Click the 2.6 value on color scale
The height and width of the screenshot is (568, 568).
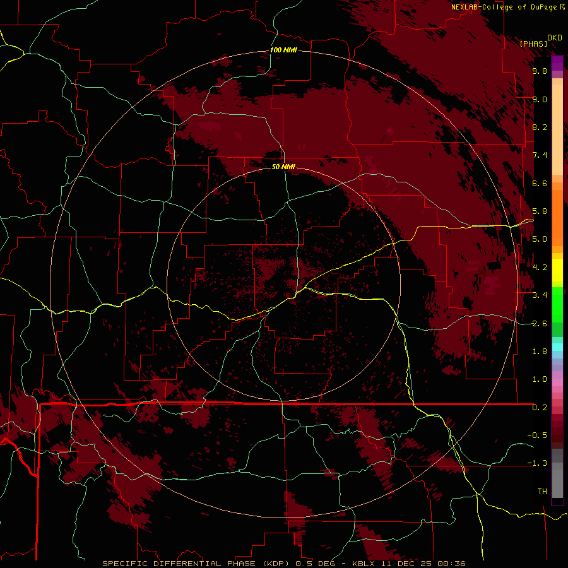click(540, 324)
